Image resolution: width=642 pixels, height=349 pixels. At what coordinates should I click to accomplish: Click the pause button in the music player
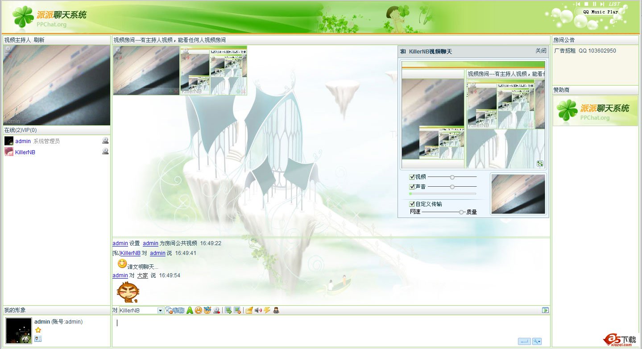point(594,4)
